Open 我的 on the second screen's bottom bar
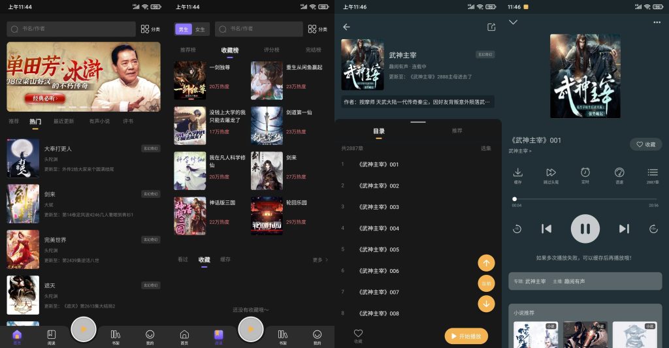669x348 pixels. 317,336
